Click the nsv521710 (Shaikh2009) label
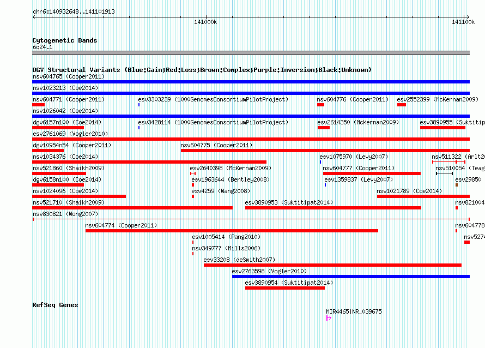The width and height of the screenshot is (485, 348). pyautogui.click(x=69, y=202)
